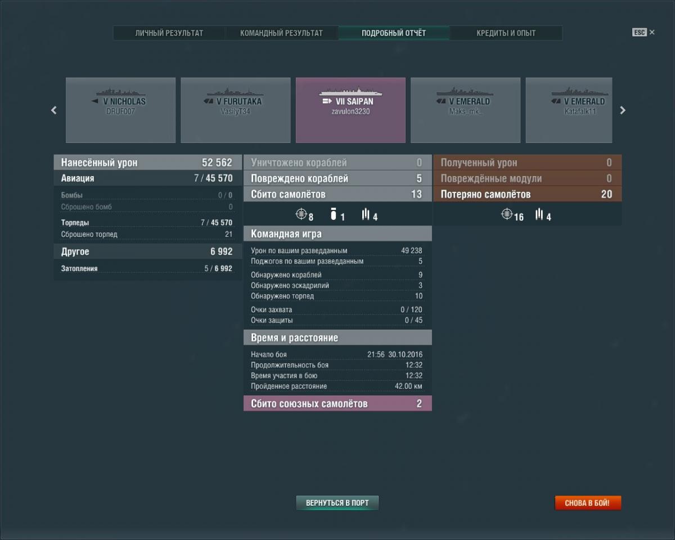Click fighter crosshair icon under Сбито самолётов
The height and width of the screenshot is (540, 675).
click(301, 214)
